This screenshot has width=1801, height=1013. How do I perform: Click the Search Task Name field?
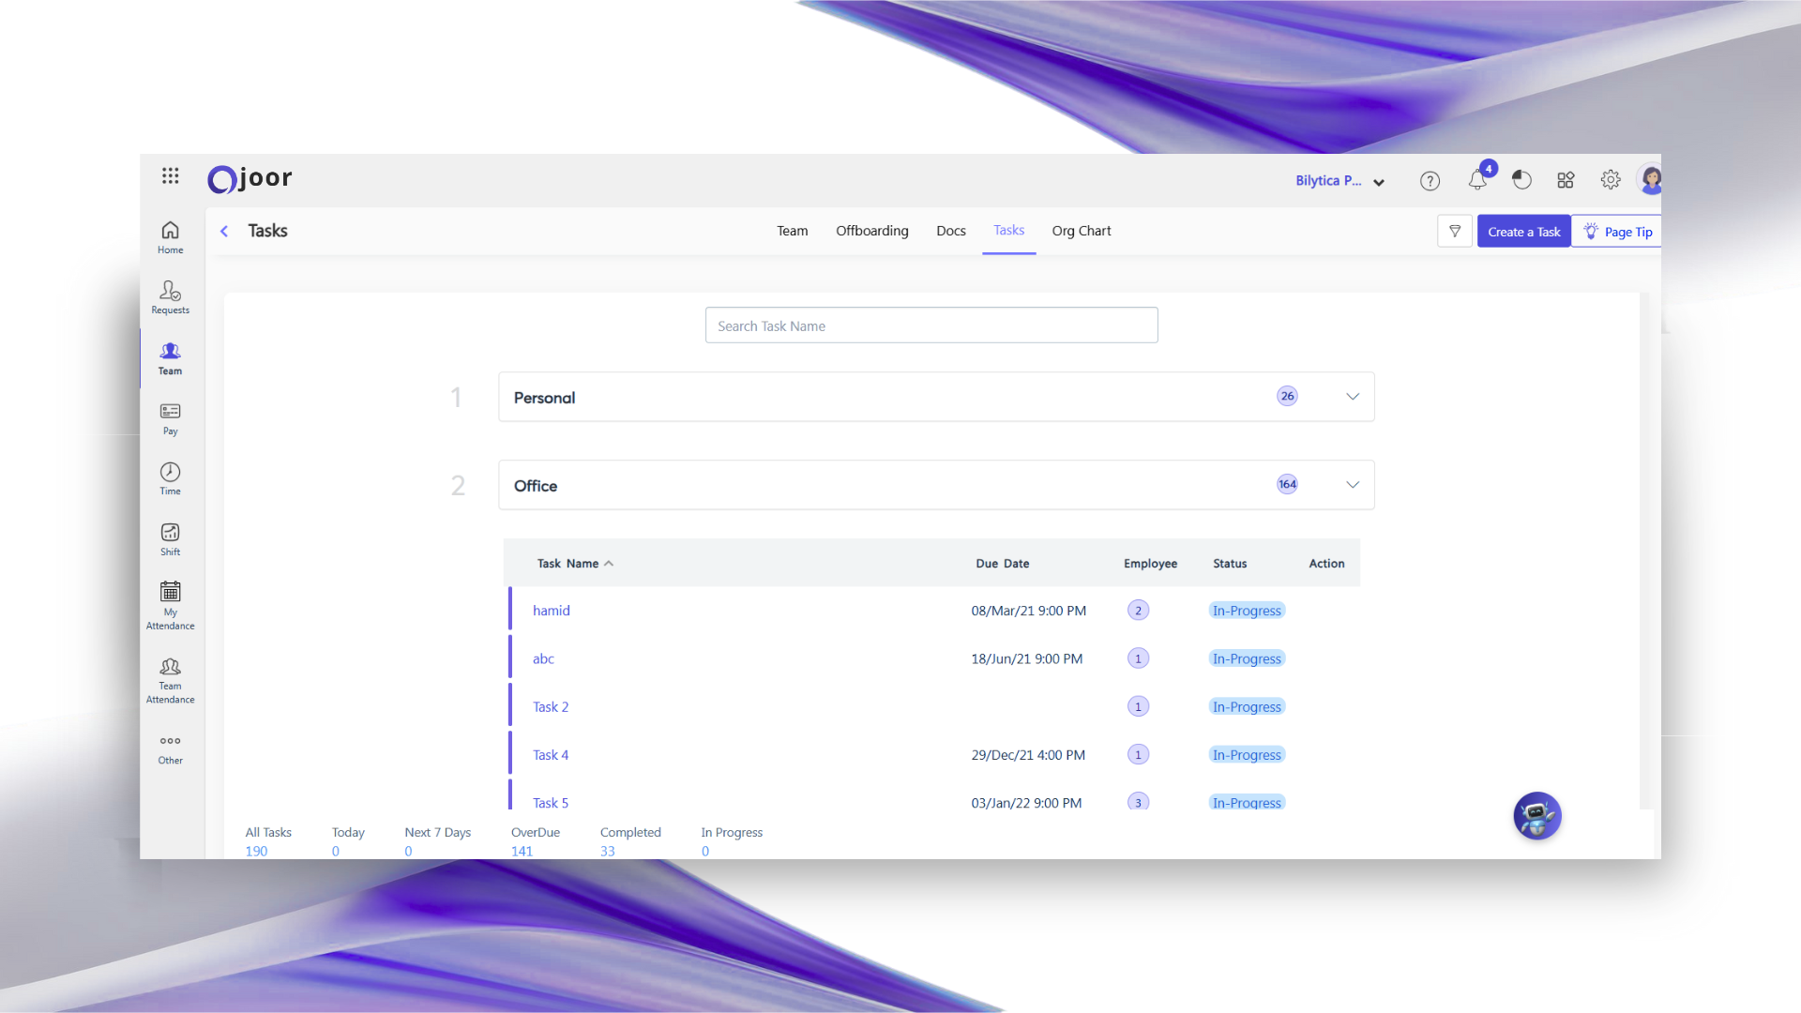coord(931,325)
